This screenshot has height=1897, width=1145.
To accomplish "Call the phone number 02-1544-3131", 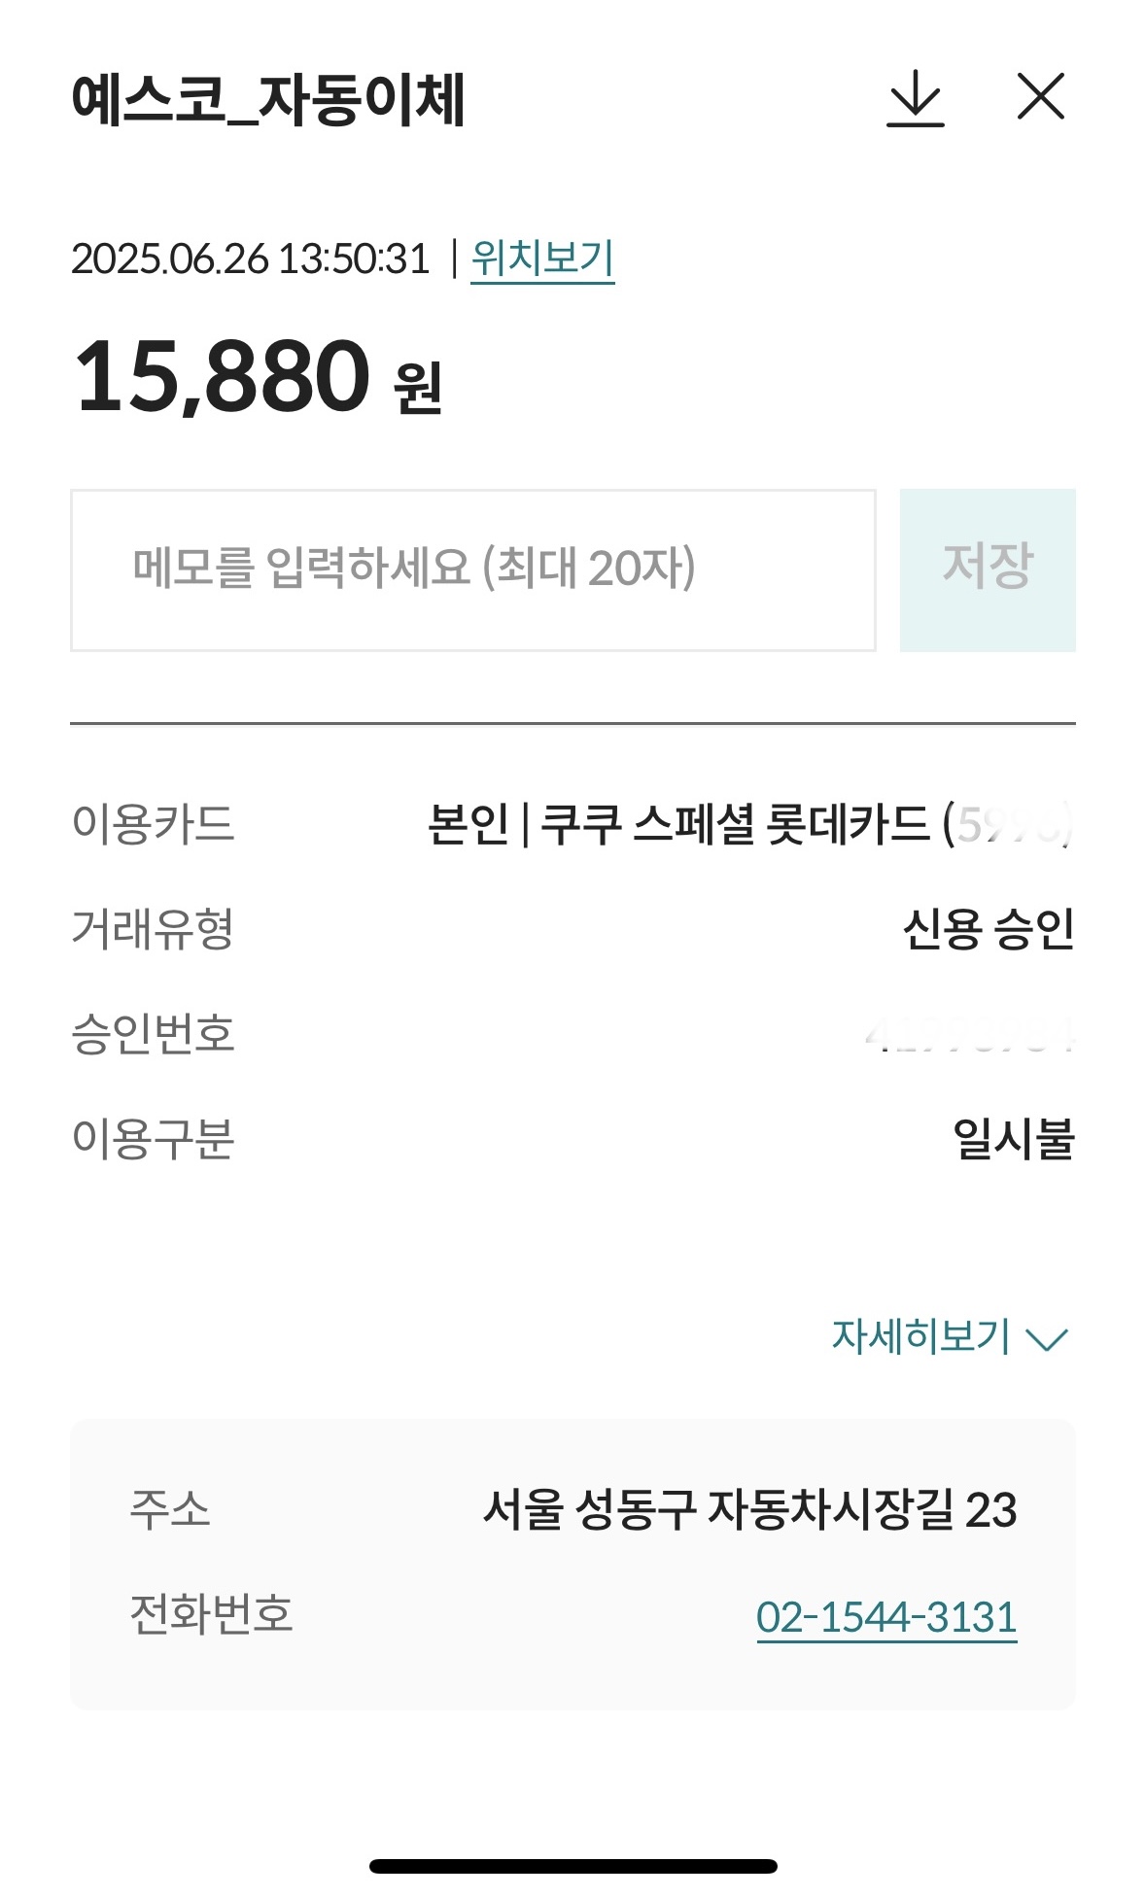I will 885,1618.
